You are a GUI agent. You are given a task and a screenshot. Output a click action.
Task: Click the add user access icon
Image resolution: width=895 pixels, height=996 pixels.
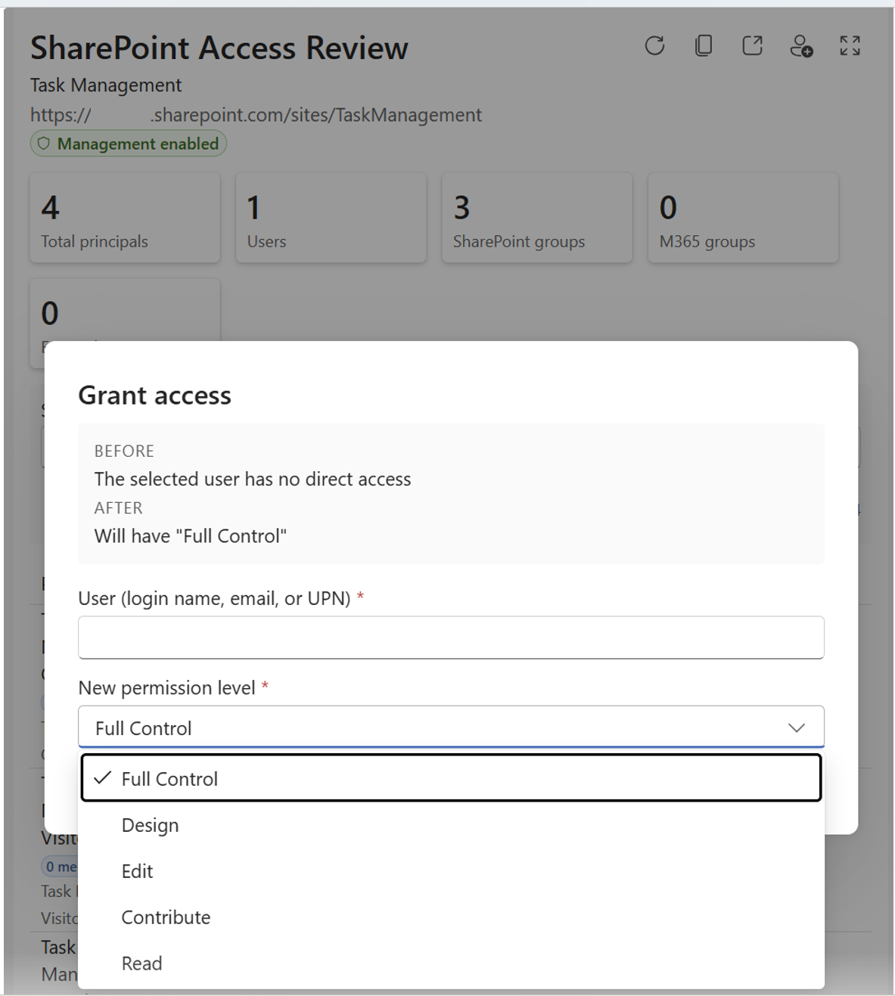[x=801, y=46]
